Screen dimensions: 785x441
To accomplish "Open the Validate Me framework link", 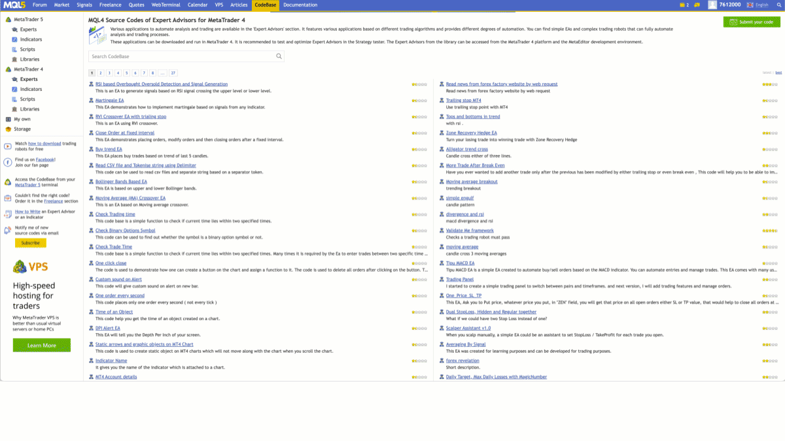I will [x=470, y=231].
